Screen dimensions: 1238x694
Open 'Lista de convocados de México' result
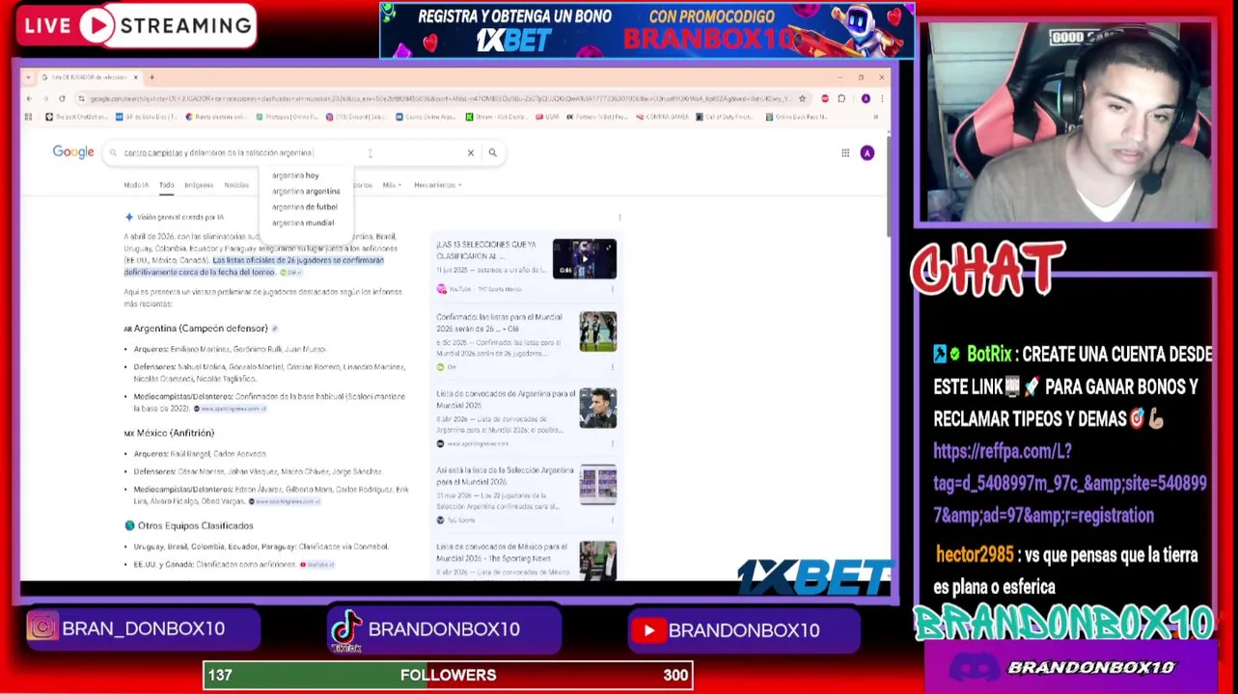click(502, 552)
